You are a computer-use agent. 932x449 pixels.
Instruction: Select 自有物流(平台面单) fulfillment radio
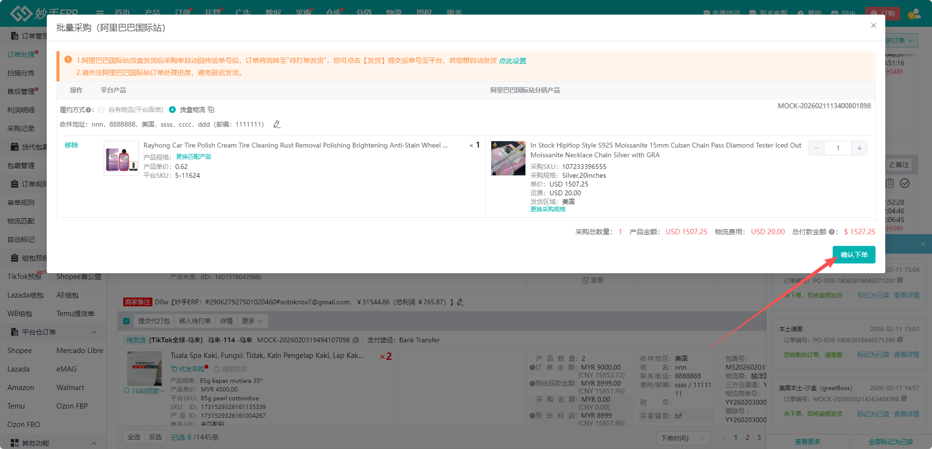pyautogui.click(x=101, y=110)
